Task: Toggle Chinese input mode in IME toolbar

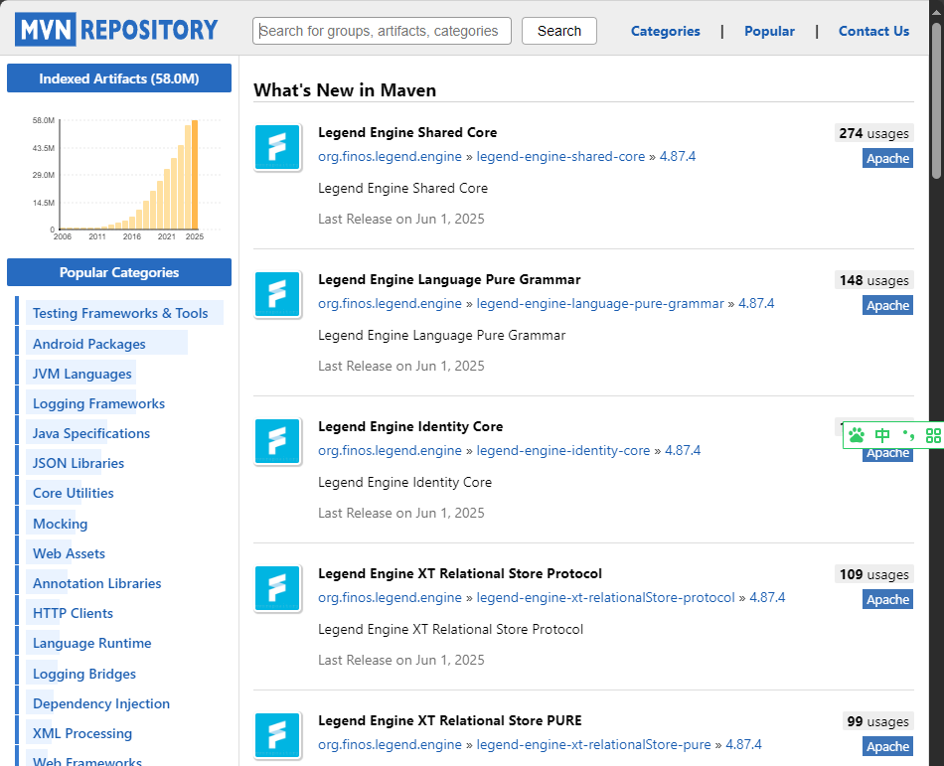Action: pos(882,435)
